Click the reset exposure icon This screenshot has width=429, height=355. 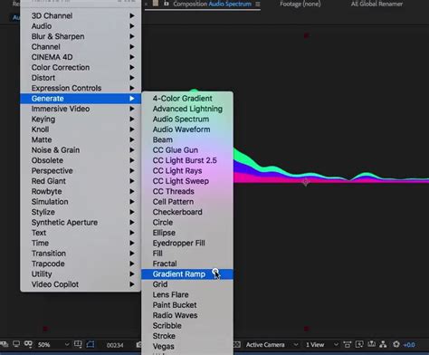click(x=396, y=344)
